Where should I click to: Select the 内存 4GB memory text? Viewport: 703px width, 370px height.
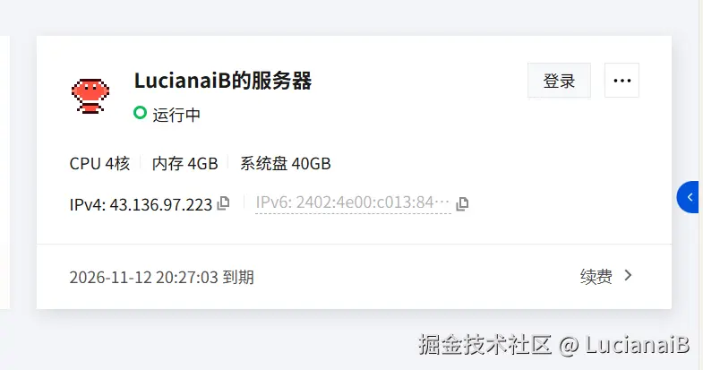pos(184,164)
